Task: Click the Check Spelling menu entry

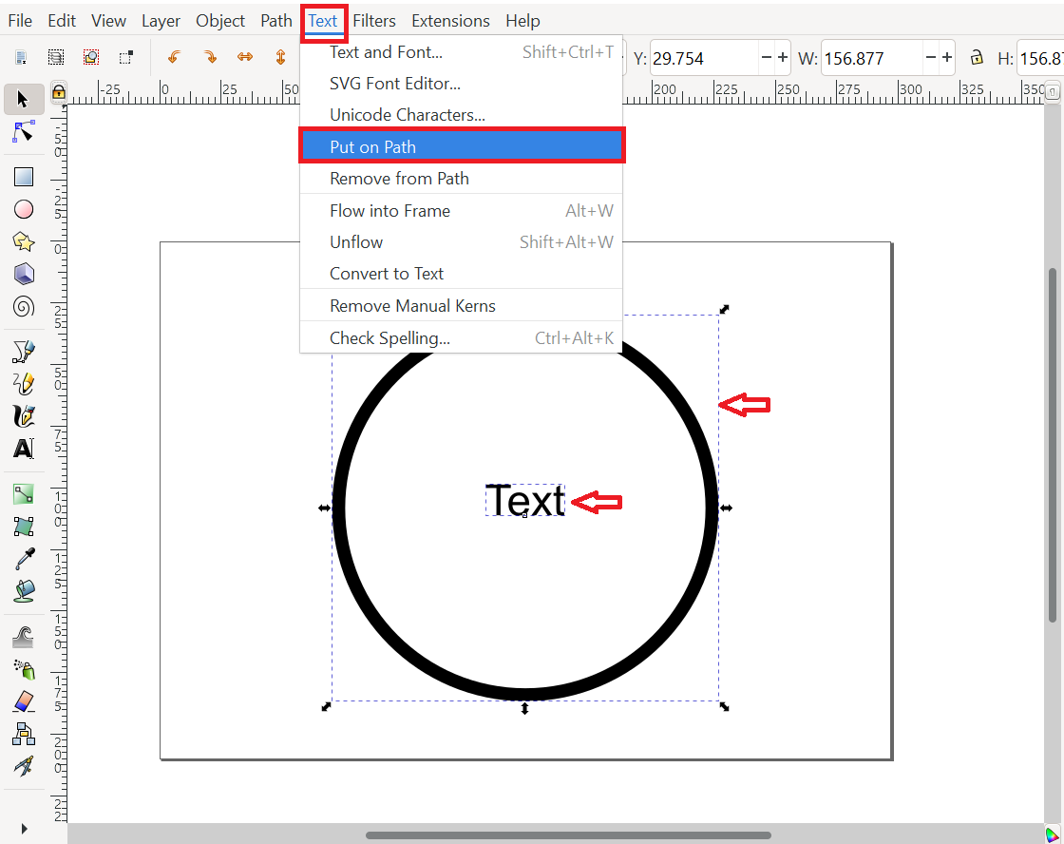Action: point(389,337)
